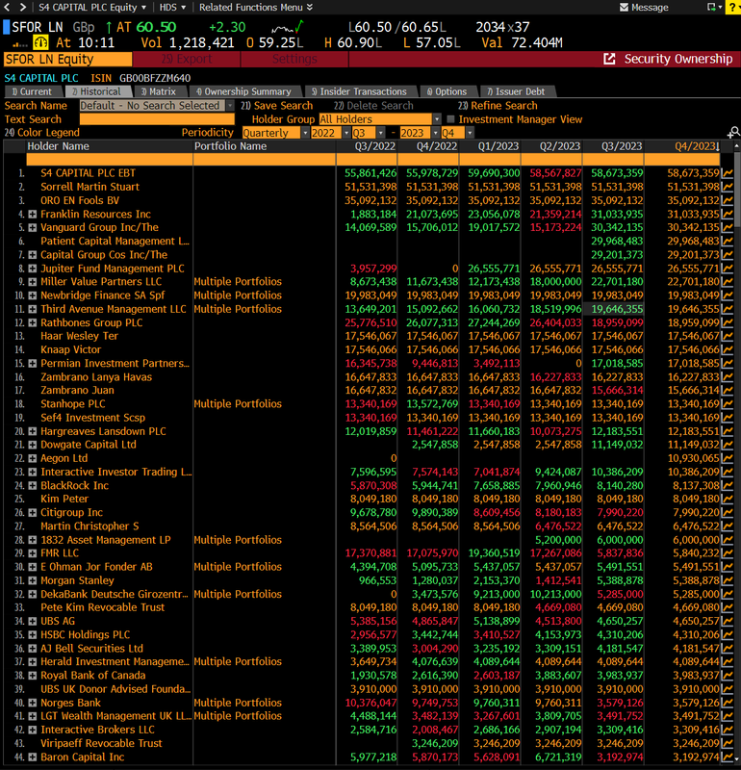The width and height of the screenshot is (741, 770).
Task: Open chart icon for Stanhope PLC row
Action: click(728, 403)
